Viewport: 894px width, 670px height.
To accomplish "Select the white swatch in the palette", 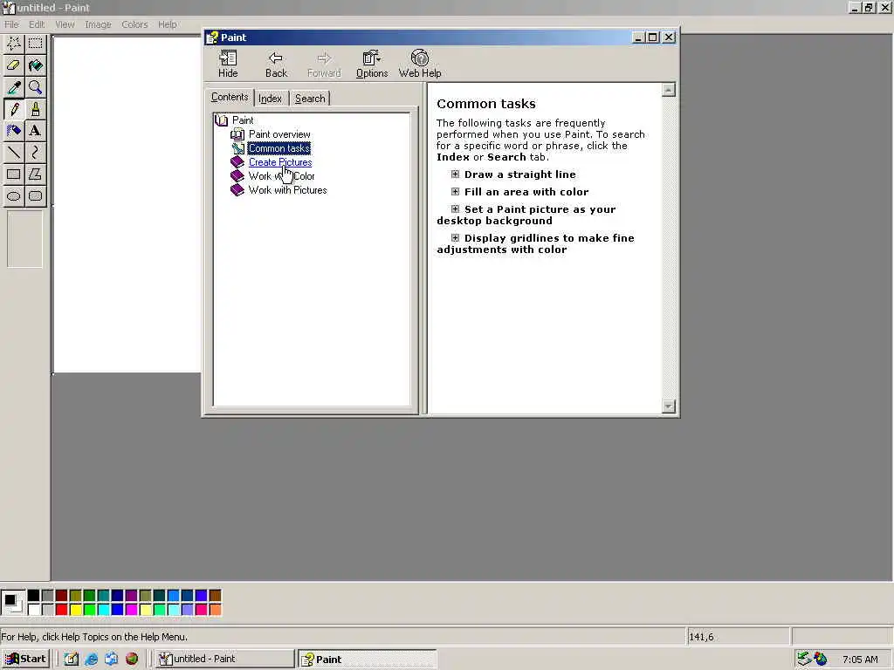I will pyautogui.click(x=34, y=610).
